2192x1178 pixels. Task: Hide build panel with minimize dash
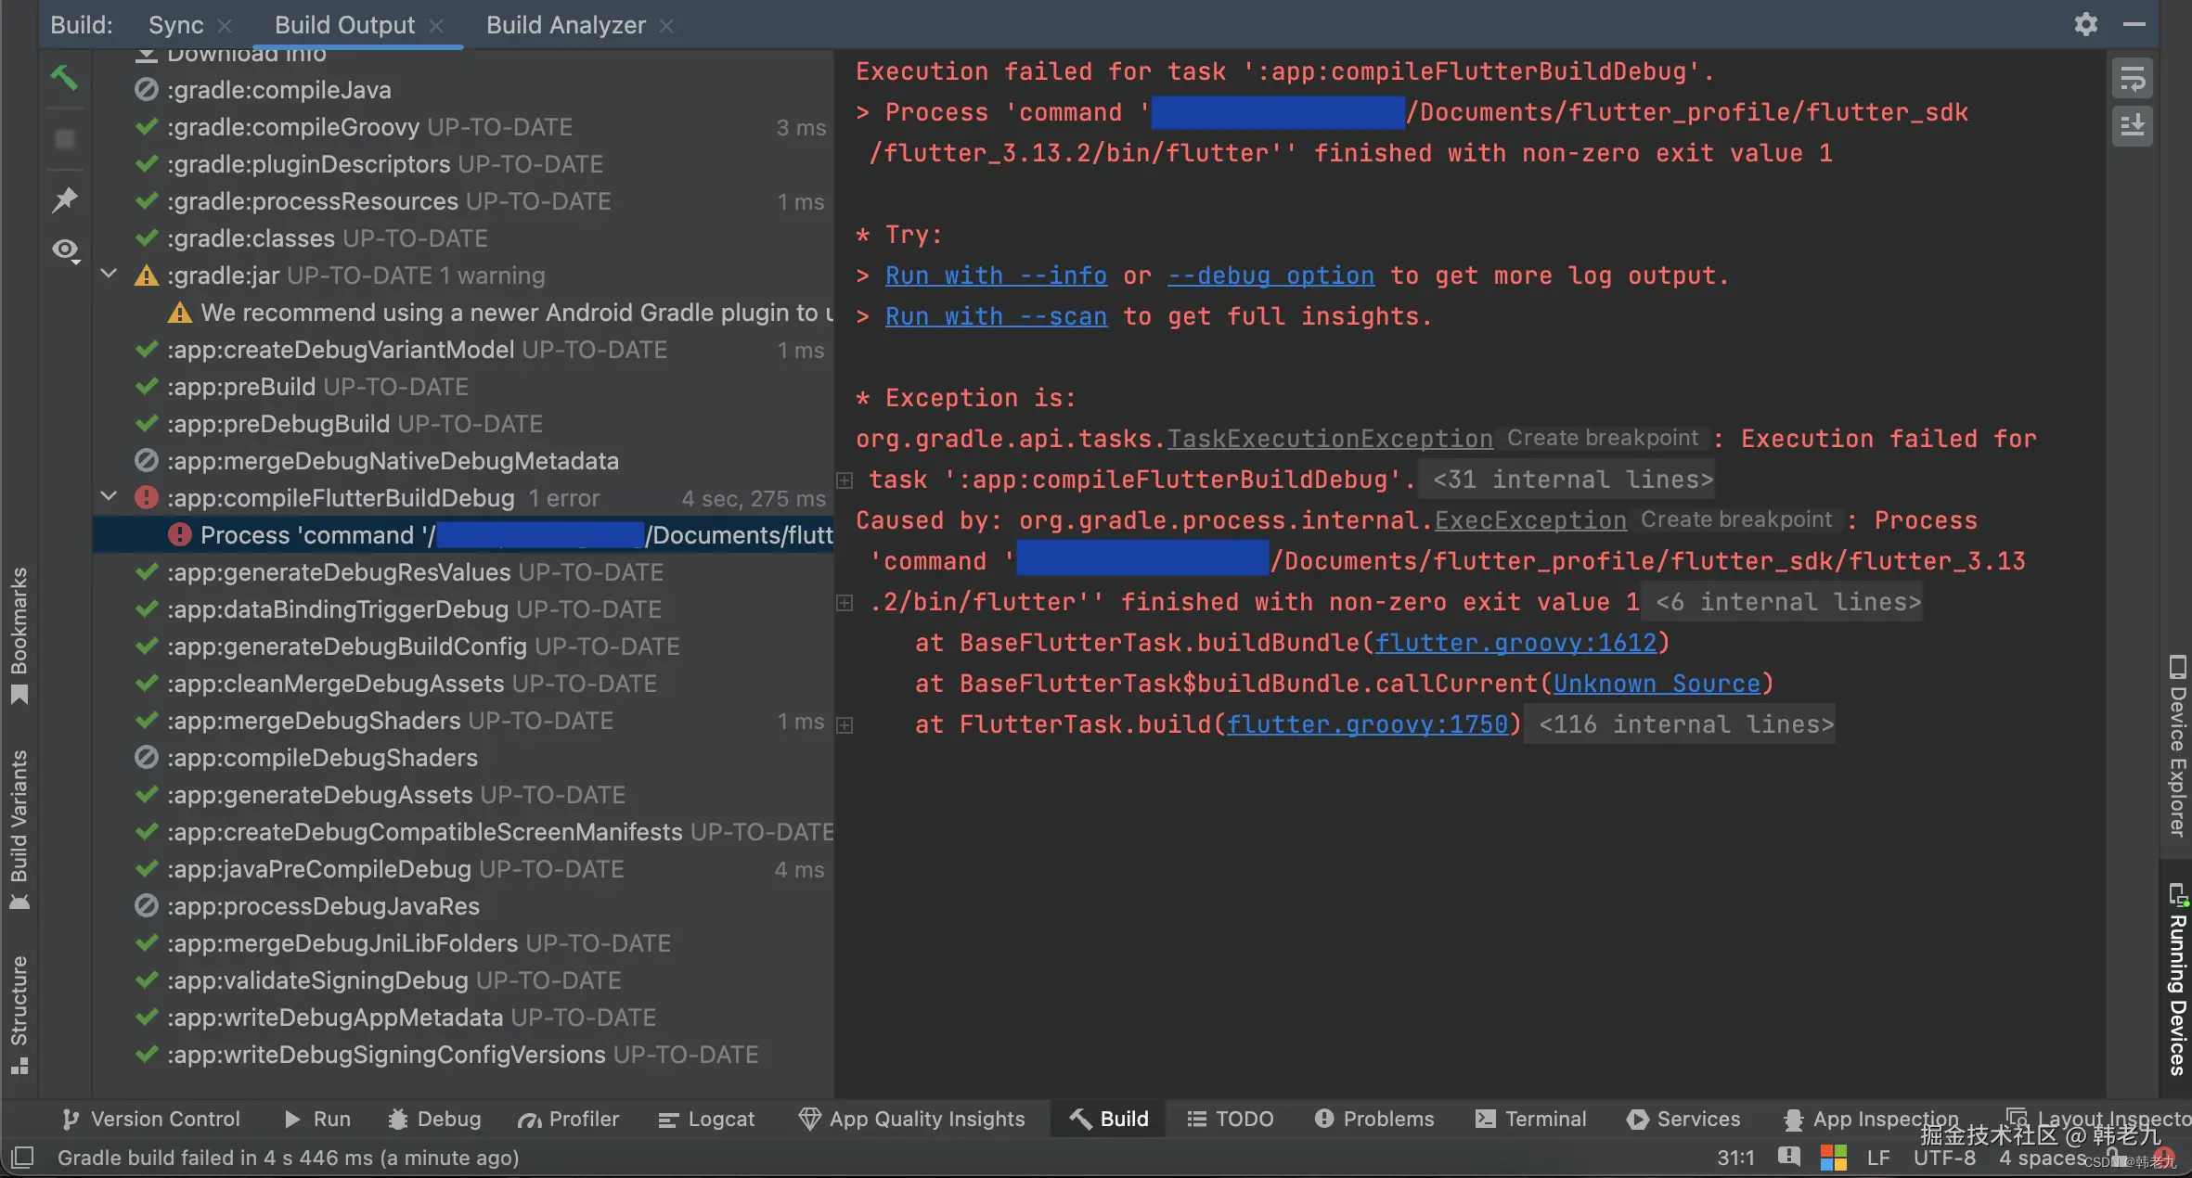click(2134, 24)
